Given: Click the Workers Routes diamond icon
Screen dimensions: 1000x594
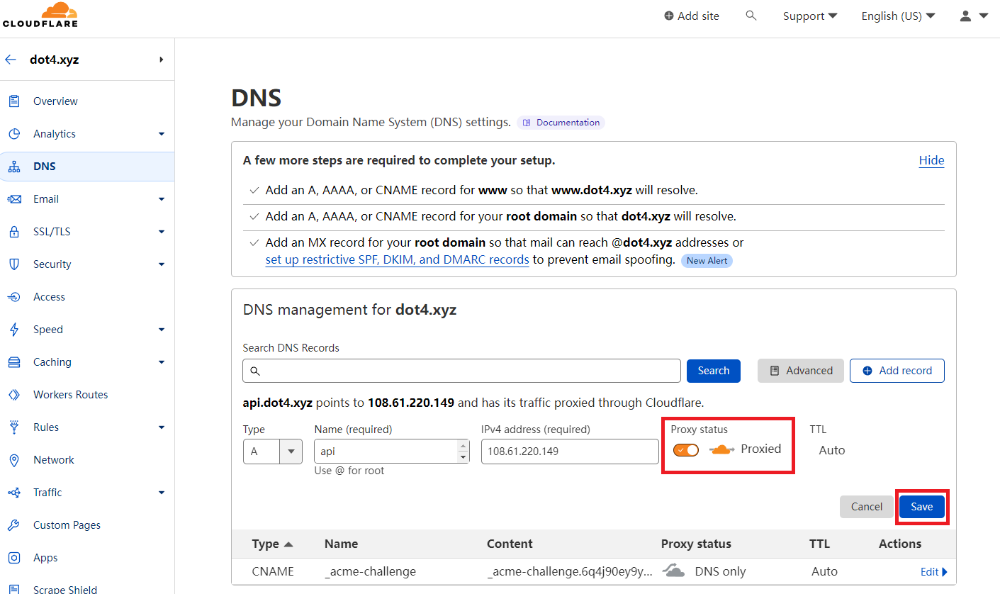Looking at the screenshot, I should coord(13,395).
